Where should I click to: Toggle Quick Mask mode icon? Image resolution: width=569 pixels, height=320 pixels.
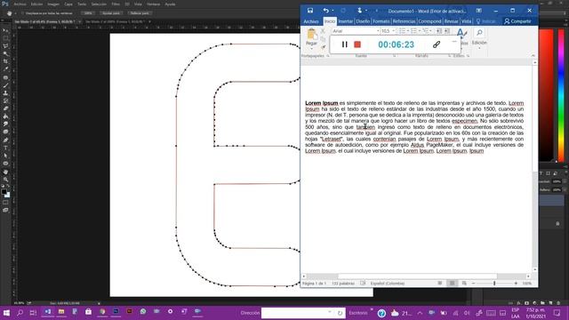(5, 203)
